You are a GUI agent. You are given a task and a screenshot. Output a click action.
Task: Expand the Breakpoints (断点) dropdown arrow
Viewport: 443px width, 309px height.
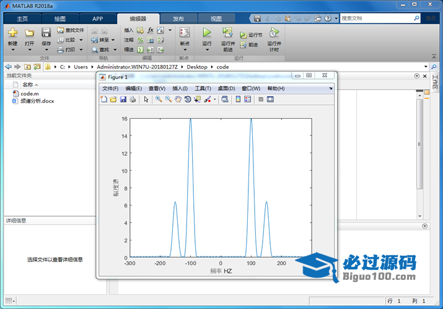(x=185, y=50)
